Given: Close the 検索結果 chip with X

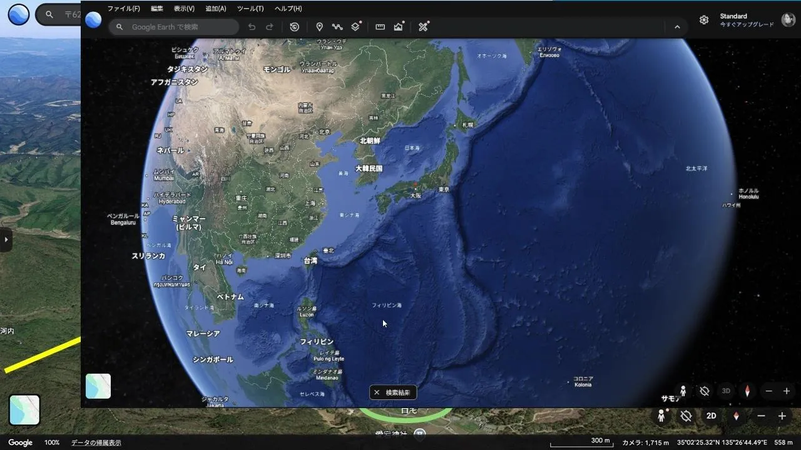Looking at the screenshot, I should click(377, 392).
